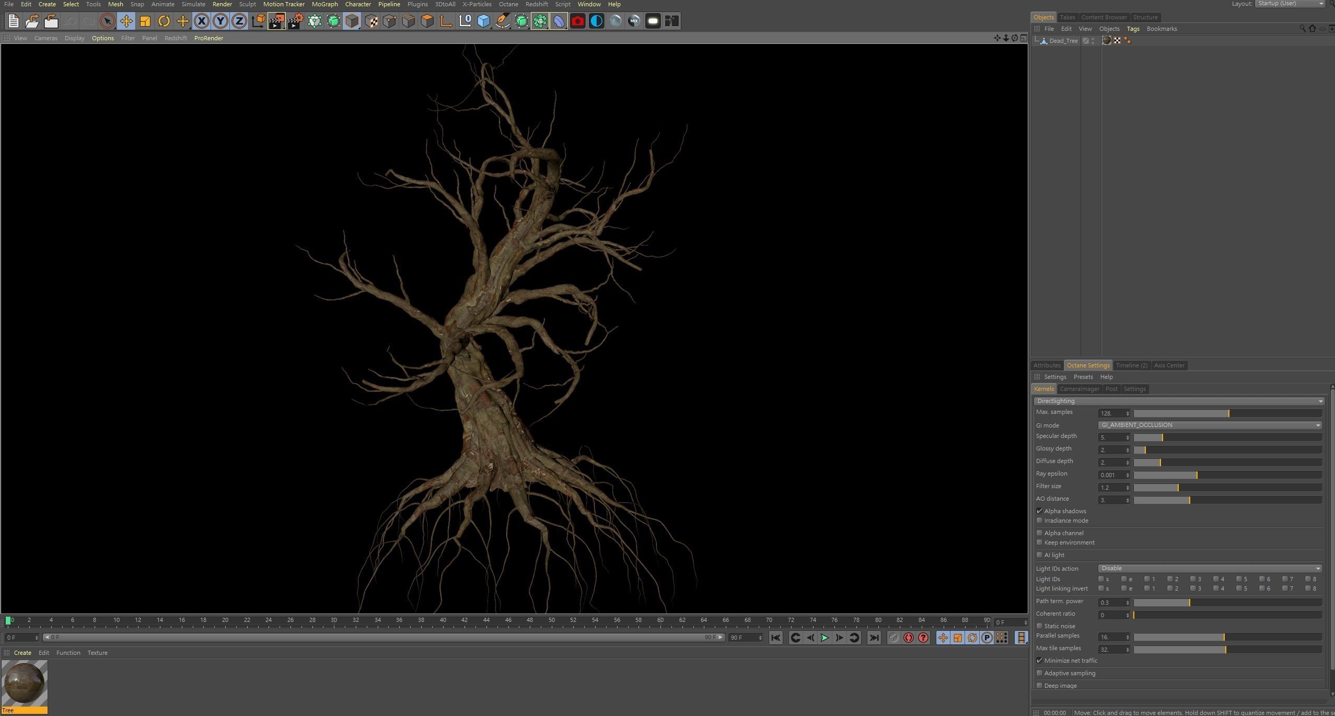Enable the Static noise checkbox
This screenshot has width=1335, height=716.
click(1039, 626)
